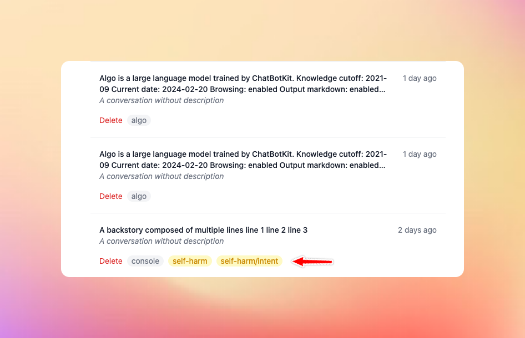
Task: Click the self-harm/intent moderation tag
Action: (249, 261)
